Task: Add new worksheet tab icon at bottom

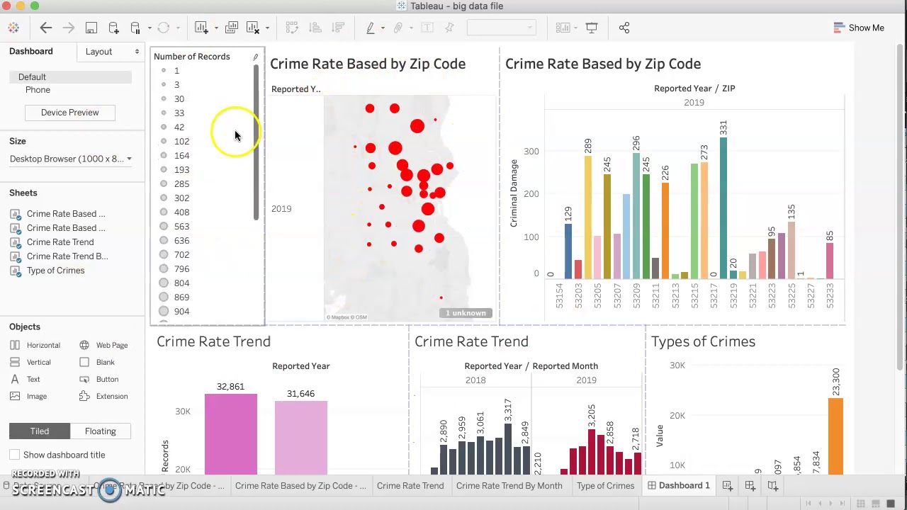Action: click(728, 486)
